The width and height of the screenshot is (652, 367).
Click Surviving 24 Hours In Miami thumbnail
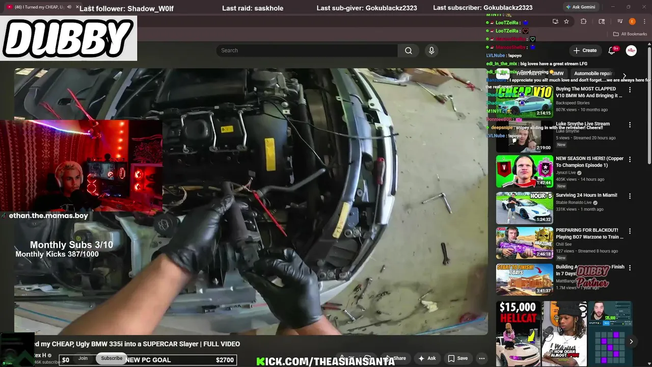(524, 207)
